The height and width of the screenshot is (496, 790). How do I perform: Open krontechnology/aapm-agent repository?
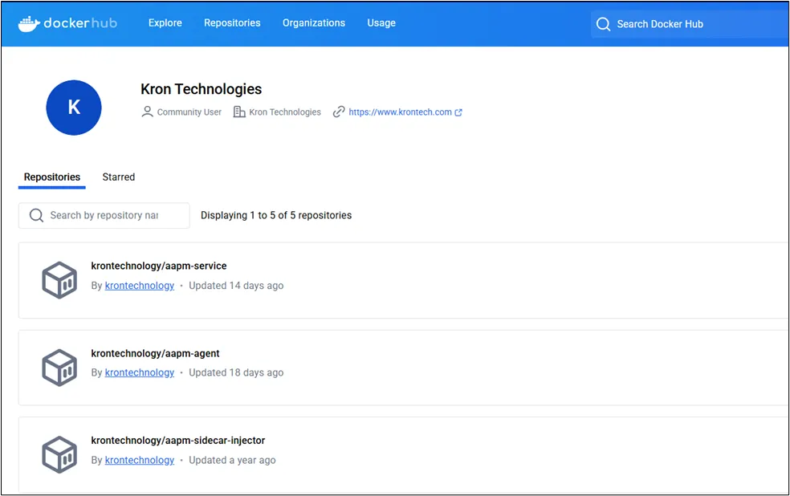(155, 353)
